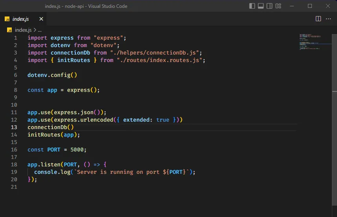Click the code minimap preview
Screen dimensions: 337x217
(310, 42)
